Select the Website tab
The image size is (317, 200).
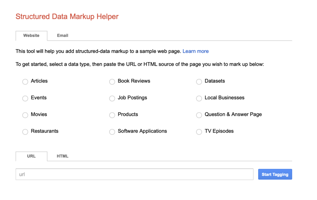tap(31, 36)
